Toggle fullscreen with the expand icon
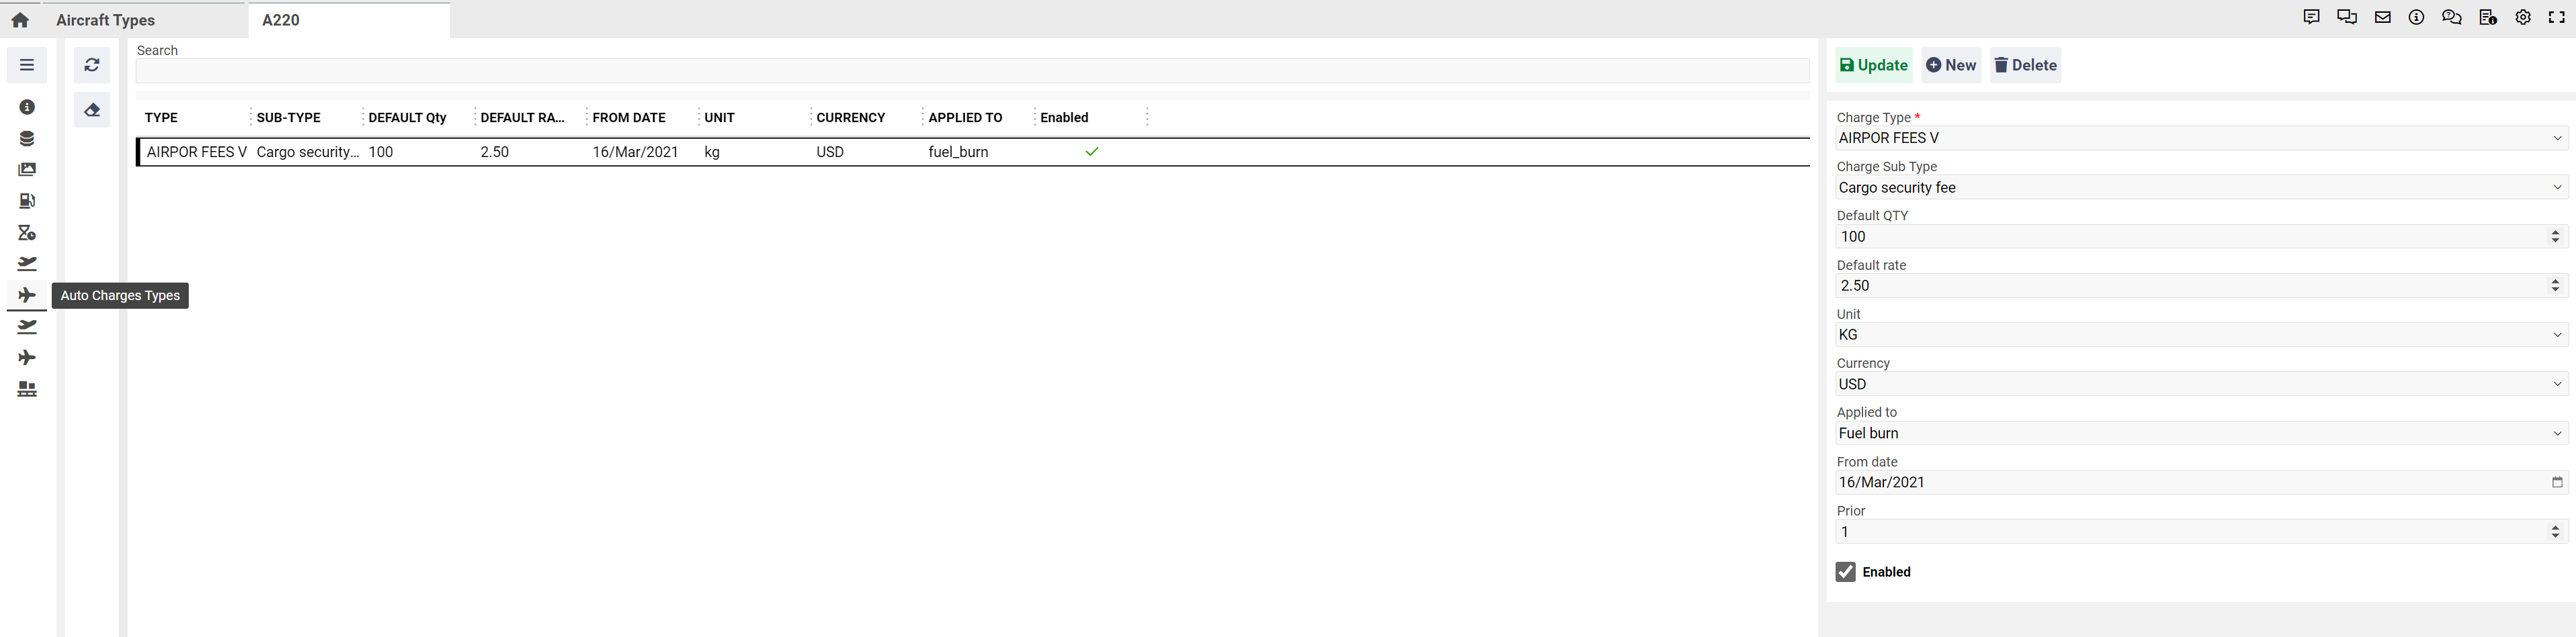 click(2557, 17)
